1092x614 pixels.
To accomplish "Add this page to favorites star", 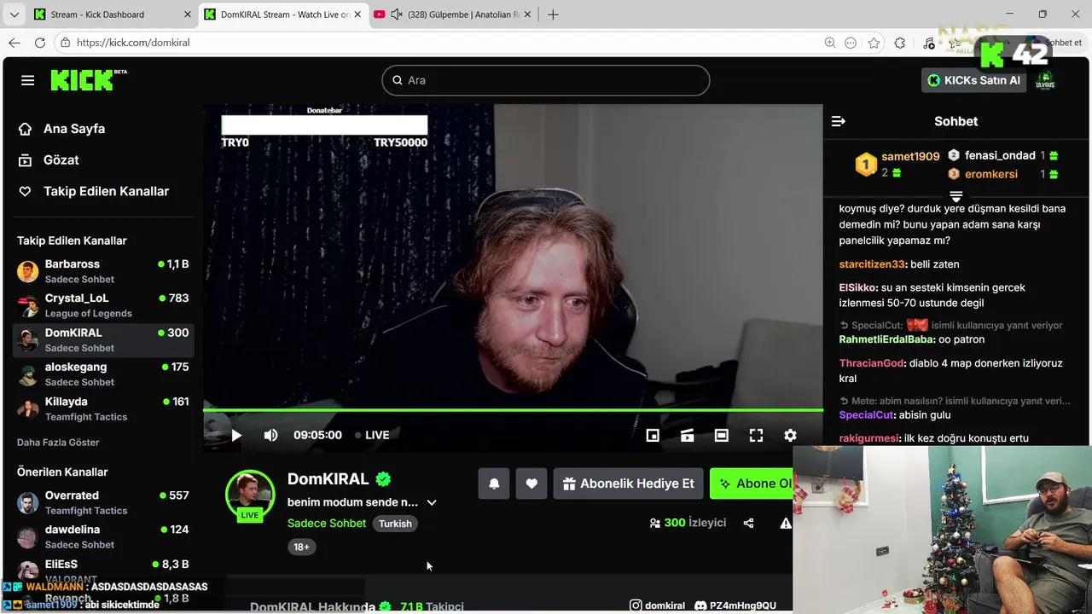I will point(874,43).
